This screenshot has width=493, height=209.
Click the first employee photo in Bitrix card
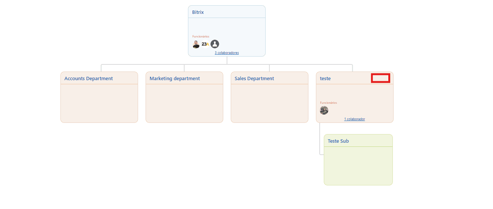click(196, 44)
